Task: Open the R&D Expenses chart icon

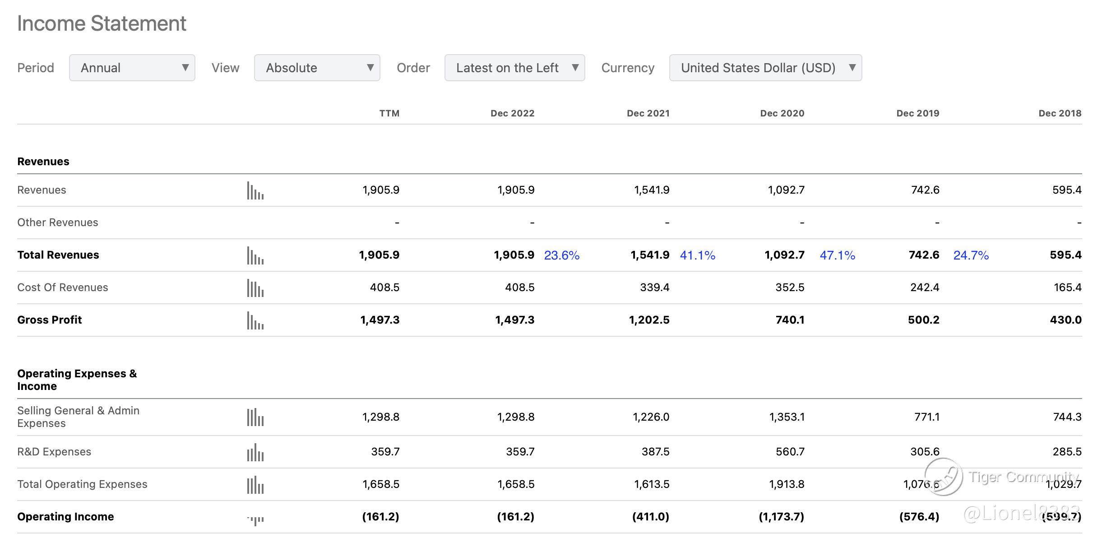Action: pos(255,452)
